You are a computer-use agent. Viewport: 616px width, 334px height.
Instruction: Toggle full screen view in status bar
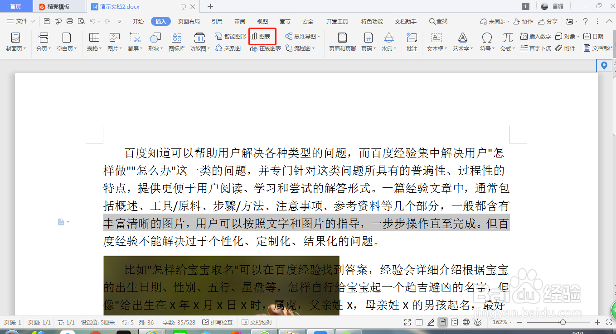coord(407,322)
